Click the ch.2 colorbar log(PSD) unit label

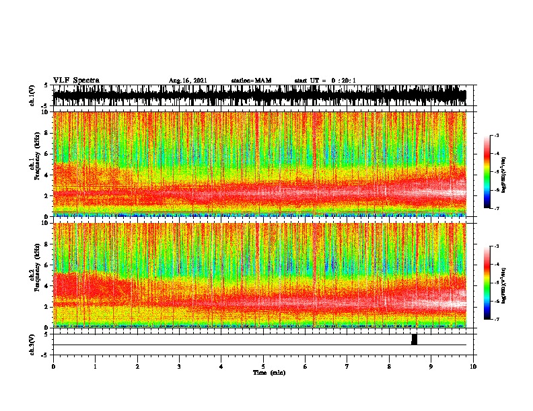click(503, 285)
